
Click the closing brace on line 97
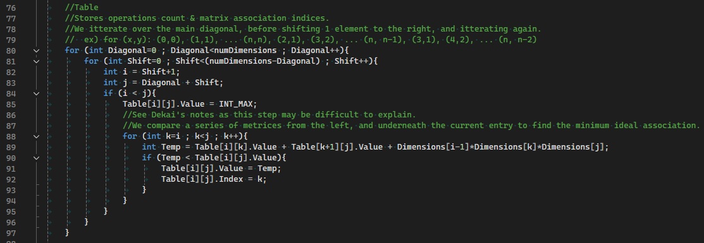click(67, 234)
